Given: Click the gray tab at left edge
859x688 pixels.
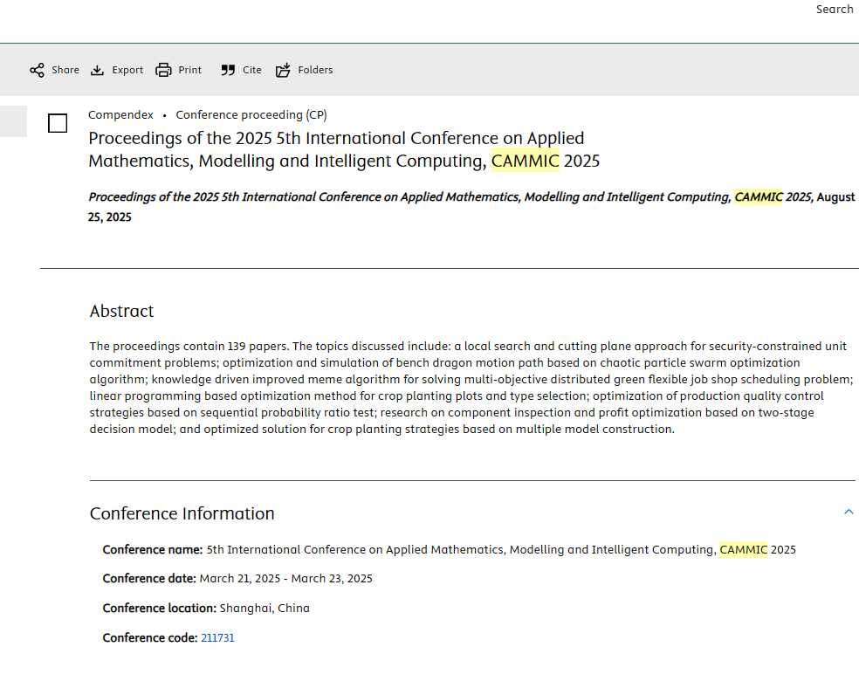Looking at the screenshot, I should pos(13,121).
